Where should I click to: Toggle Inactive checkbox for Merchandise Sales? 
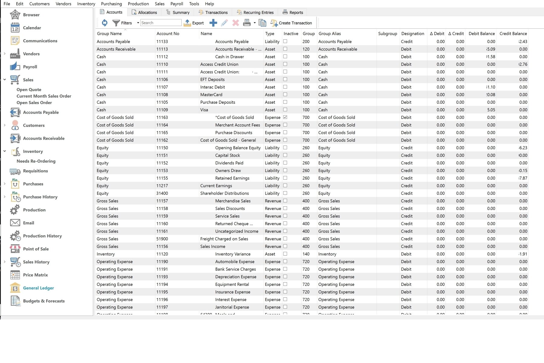[285, 201]
